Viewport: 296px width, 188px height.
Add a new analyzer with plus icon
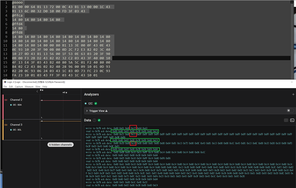[293, 94]
